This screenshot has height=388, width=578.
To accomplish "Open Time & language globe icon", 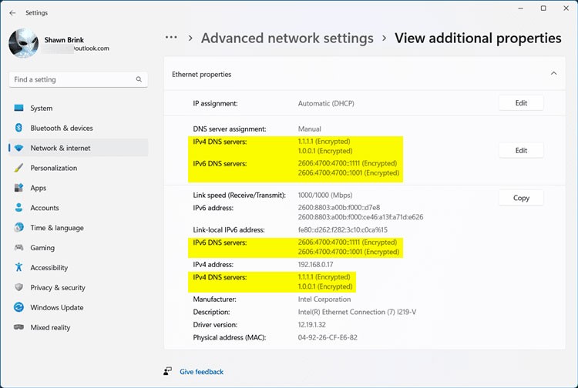I will pos(18,228).
